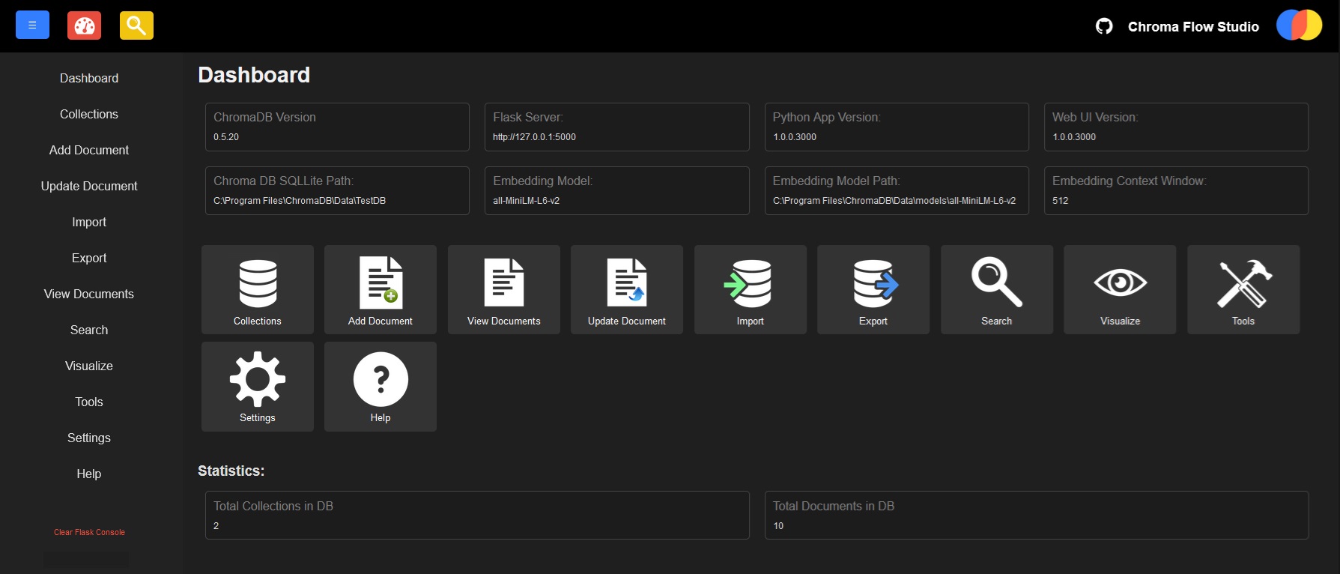Open the red dashboard gauge icon

(84, 25)
